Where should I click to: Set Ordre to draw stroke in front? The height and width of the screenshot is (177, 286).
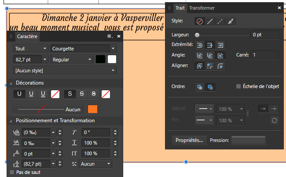click(x=210, y=87)
